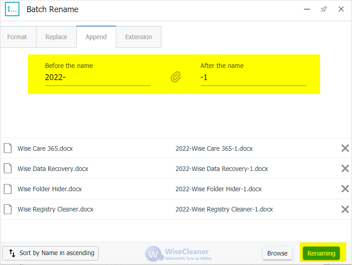Click file icon of Wise Care 365.docx

[x=8, y=148]
